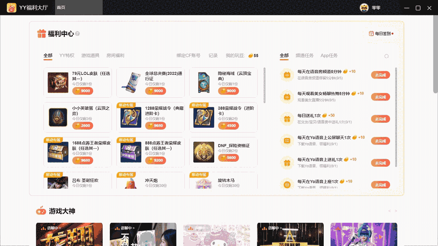
Task: Click the refresh icon on the task panel
Action: [386, 55]
